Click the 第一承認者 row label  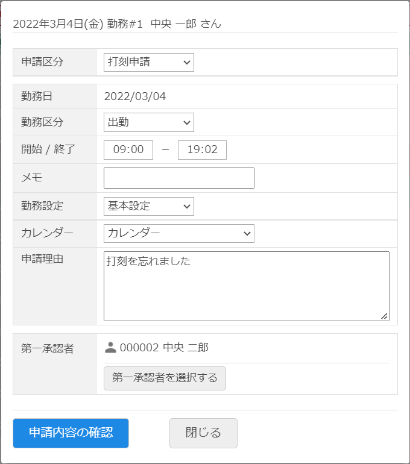click(48, 348)
